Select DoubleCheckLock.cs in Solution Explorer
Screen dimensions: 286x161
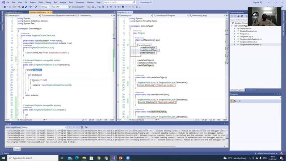coord(248,31)
